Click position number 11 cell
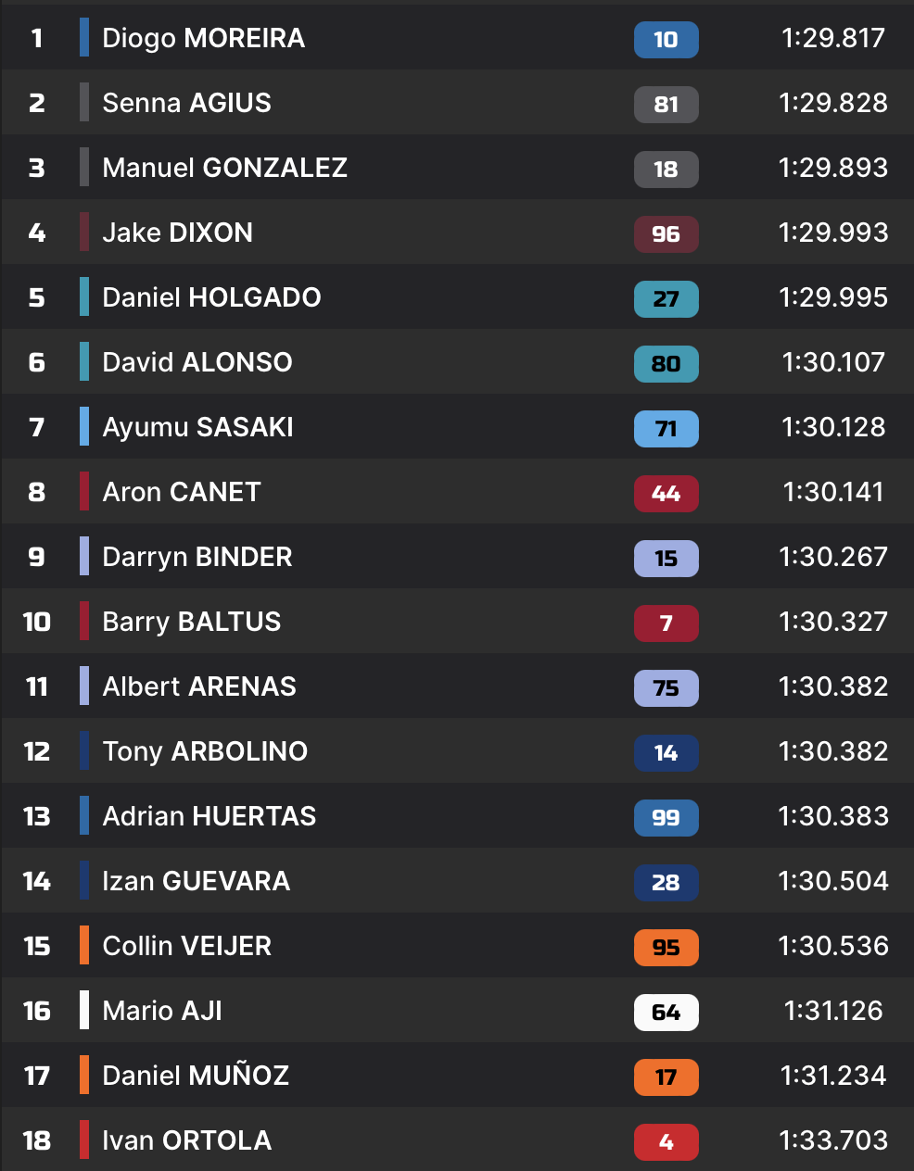Image resolution: width=914 pixels, height=1171 pixels. (37, 686)
